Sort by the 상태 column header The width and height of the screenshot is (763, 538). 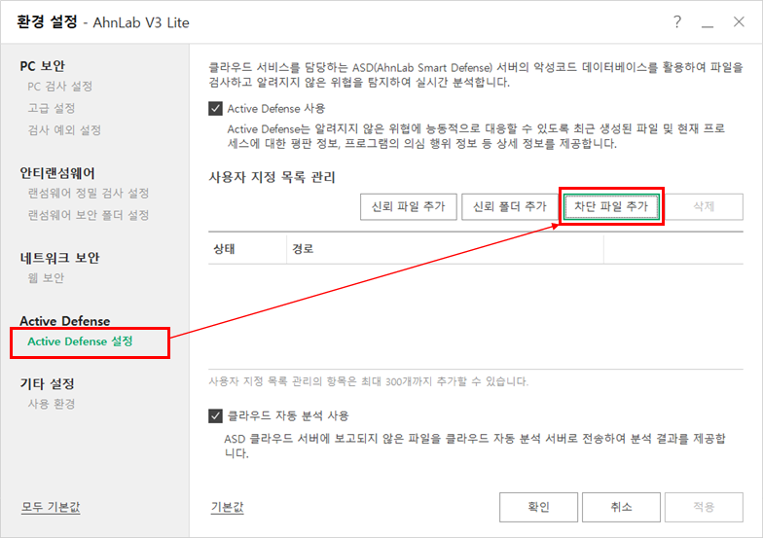coord(247,249)
